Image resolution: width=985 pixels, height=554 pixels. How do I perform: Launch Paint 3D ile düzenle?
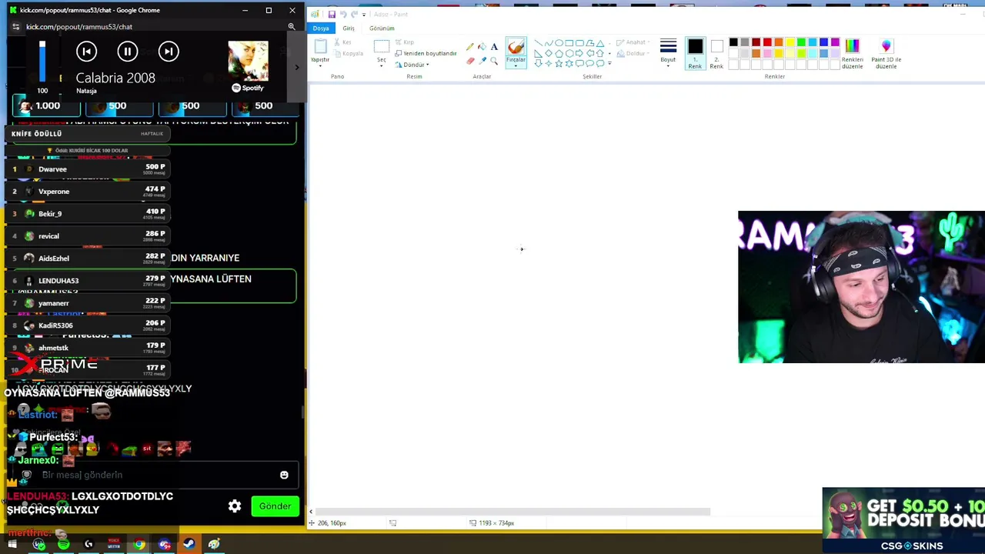886,54
